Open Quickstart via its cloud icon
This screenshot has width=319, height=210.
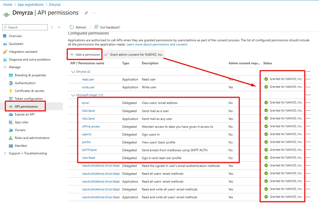tap(5, 44)
